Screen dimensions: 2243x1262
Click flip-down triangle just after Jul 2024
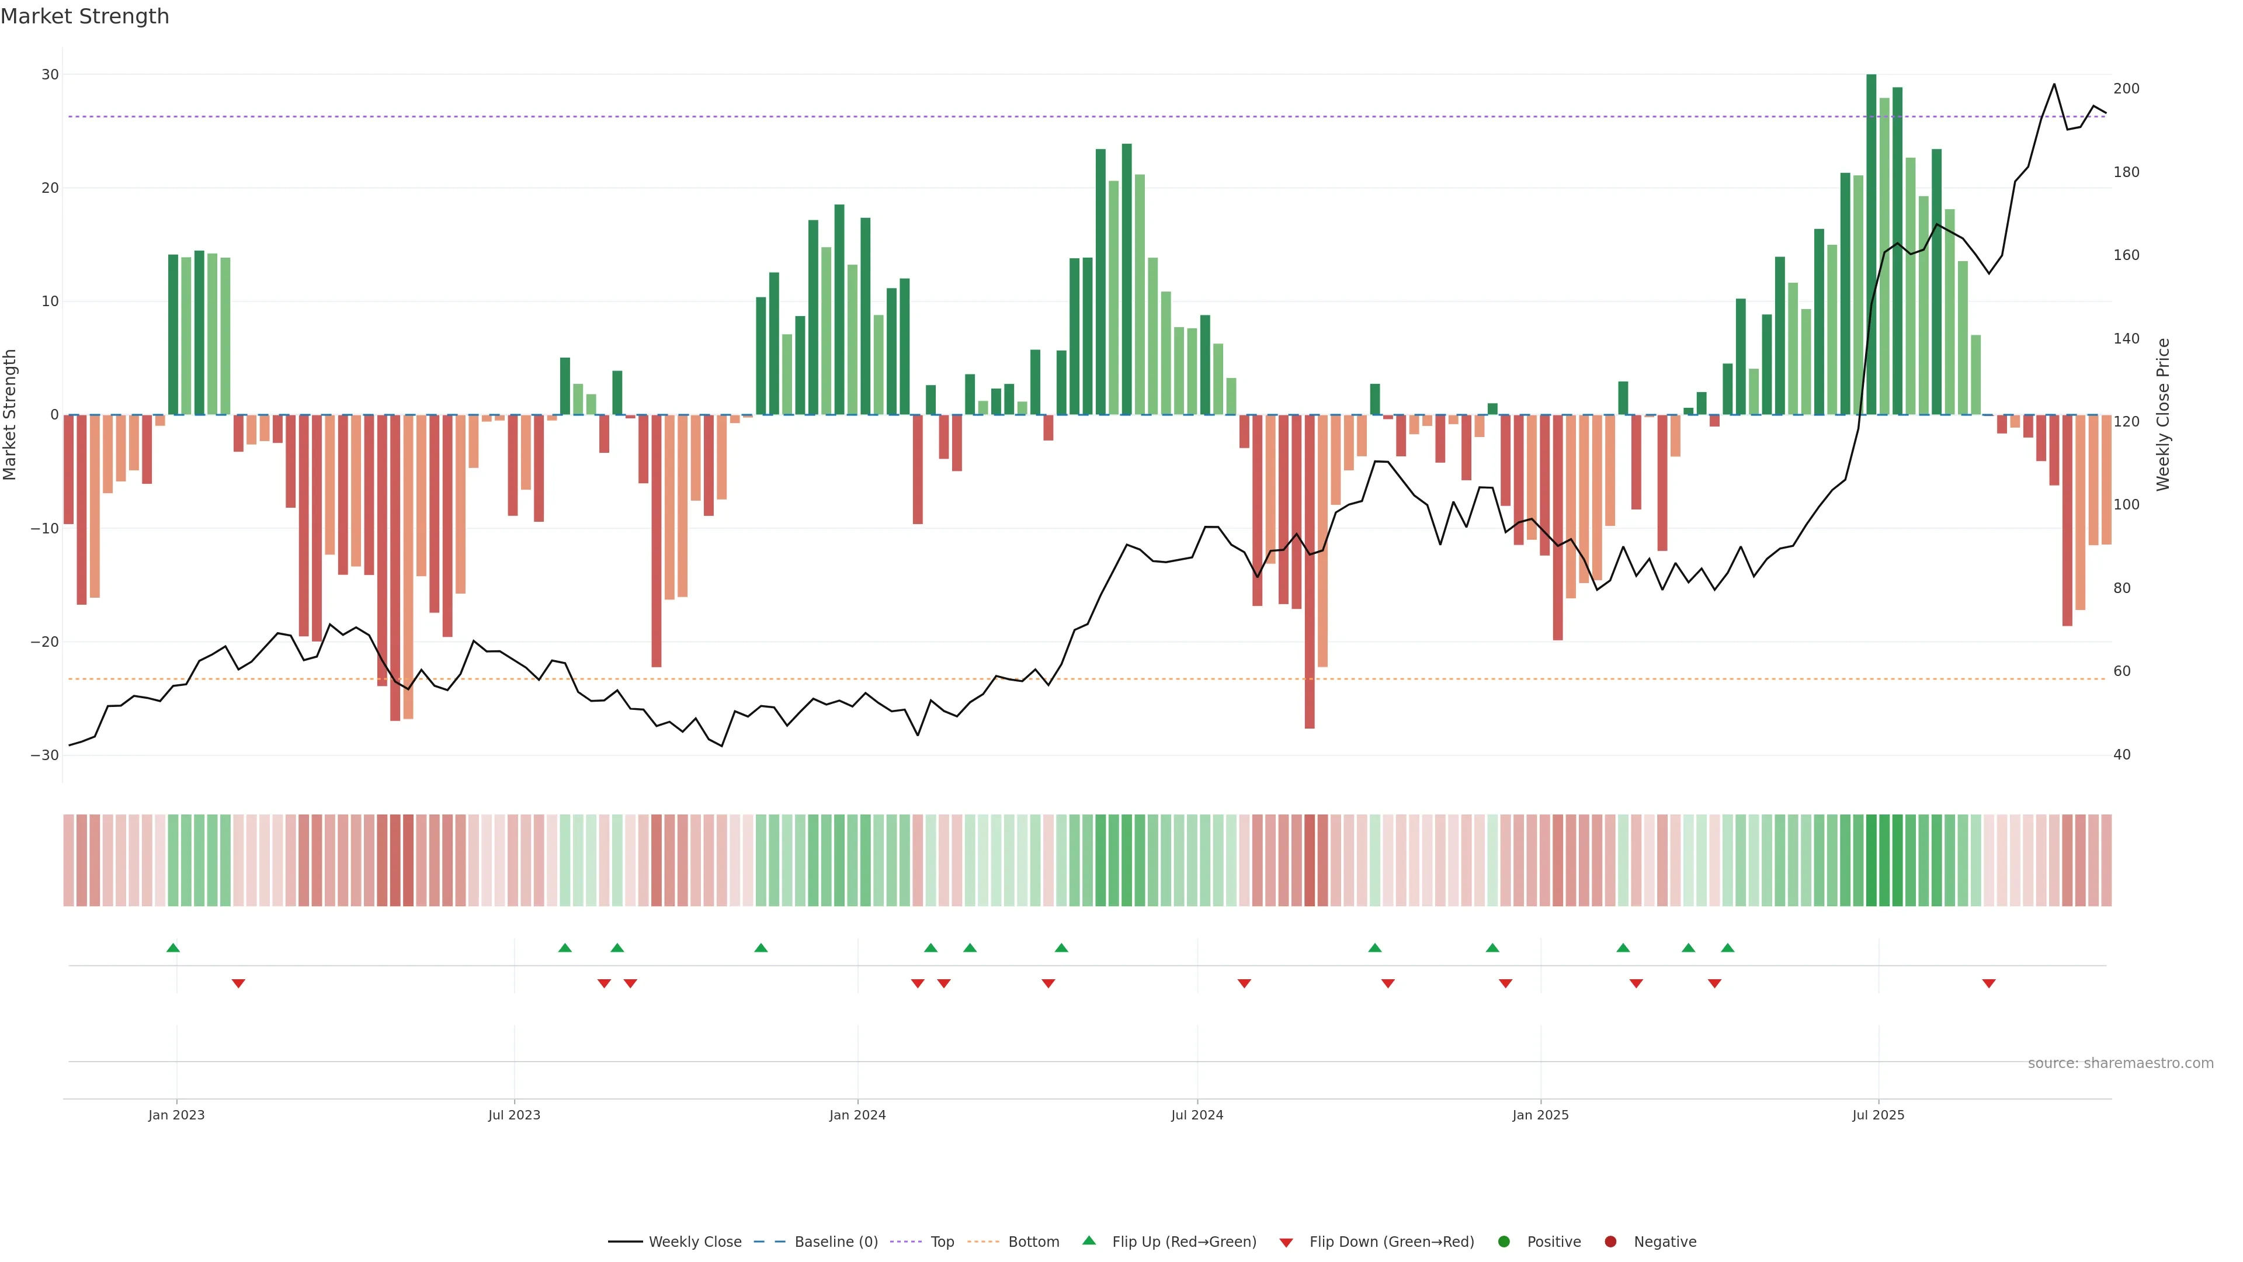(x=1244, y=983)
